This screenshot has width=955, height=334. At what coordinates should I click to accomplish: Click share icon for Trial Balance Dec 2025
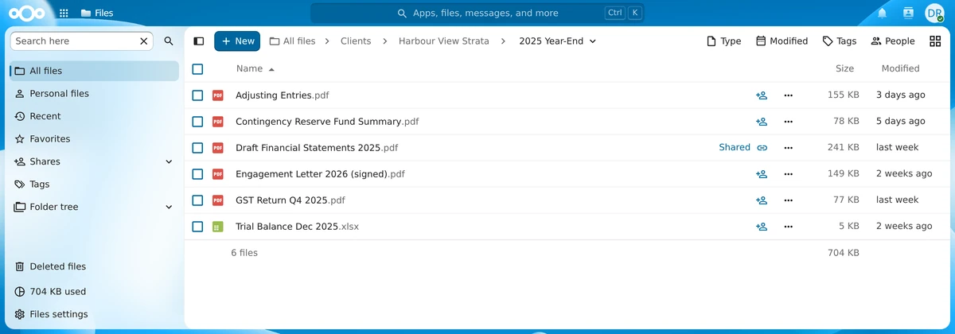(762, 226)
